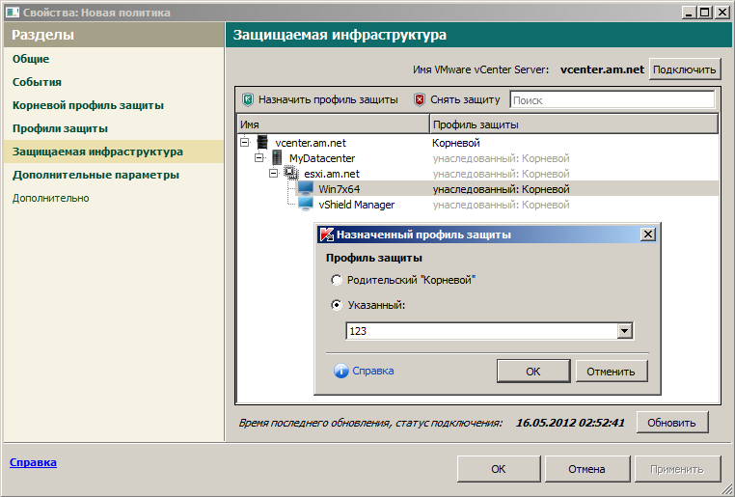Open the Общие section

point(31,59)
